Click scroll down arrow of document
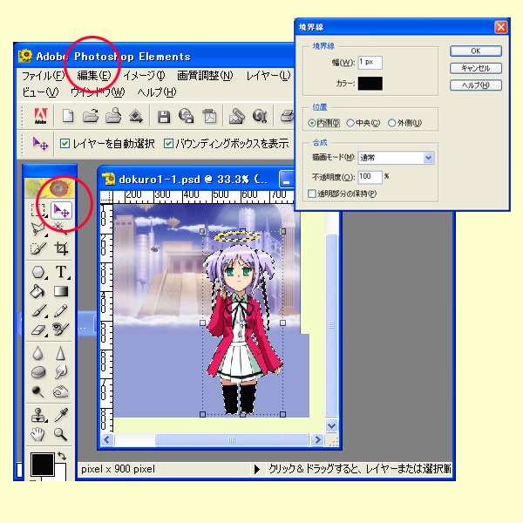Screen dimensions: 523x523 (331, 426)
